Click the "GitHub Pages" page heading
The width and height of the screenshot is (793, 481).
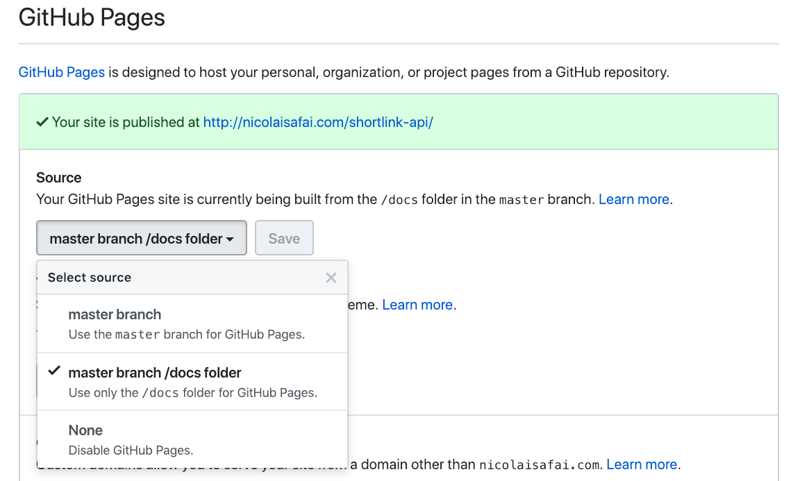point(92,17)
